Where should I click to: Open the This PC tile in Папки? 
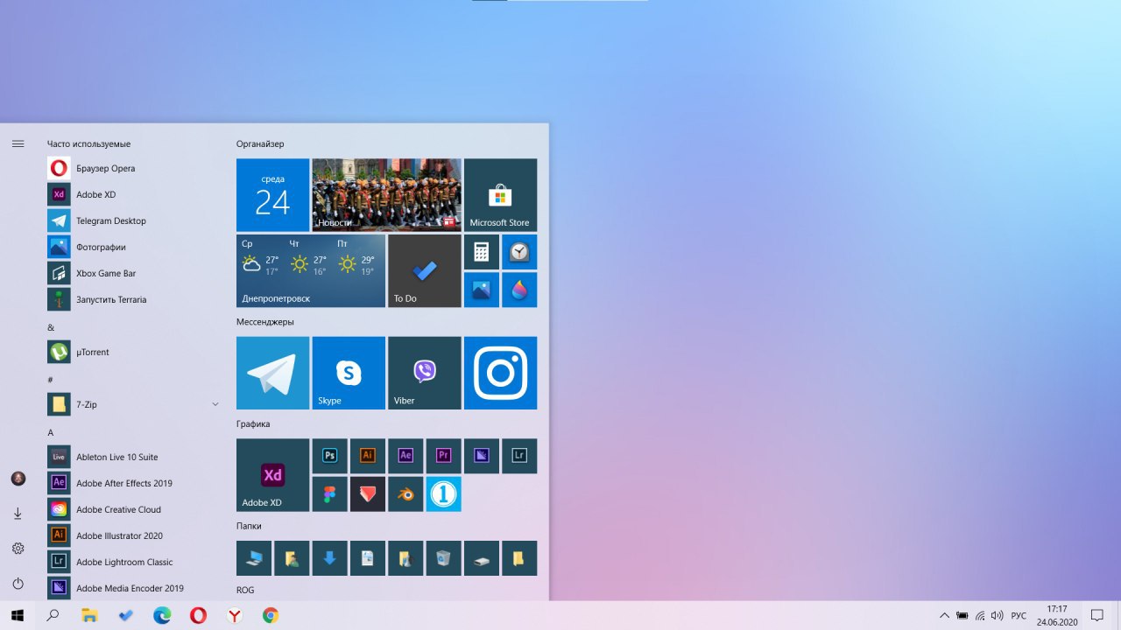tap(254, 558)
